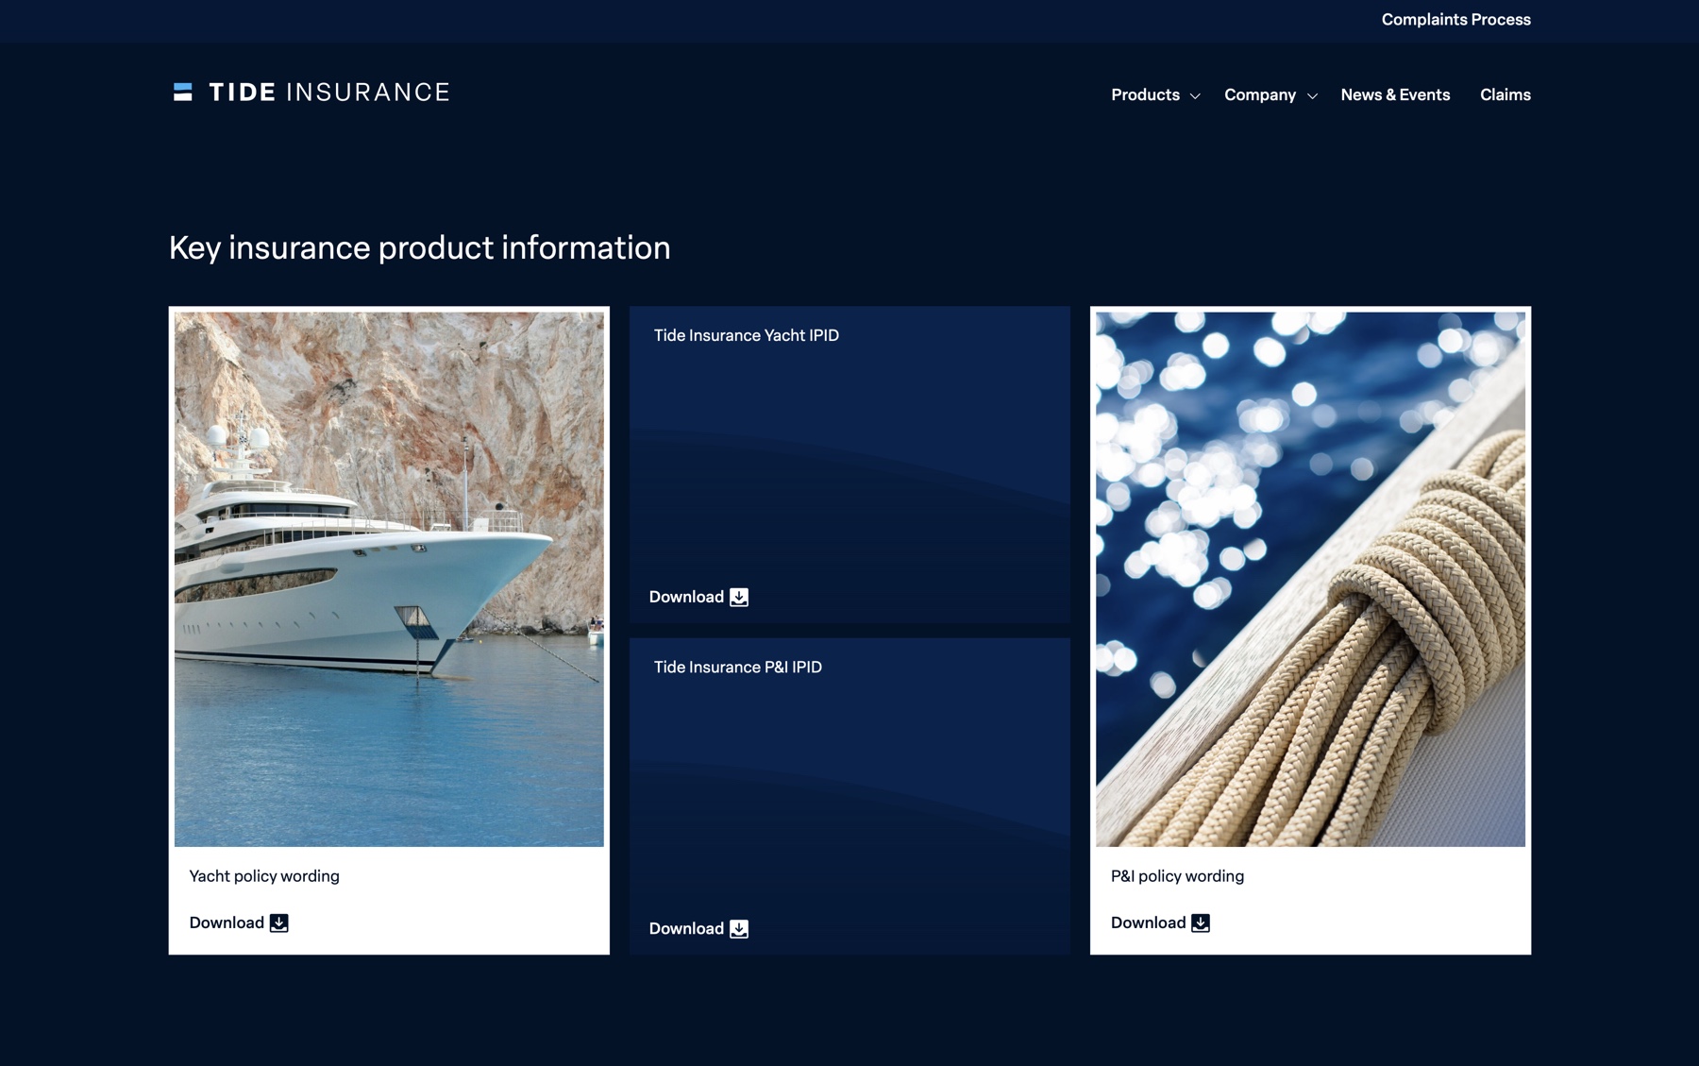Expand the Company navigation dropdown
Image resolution: width=1699 pixels, height=1066 pixels.
coord(1260,94)
